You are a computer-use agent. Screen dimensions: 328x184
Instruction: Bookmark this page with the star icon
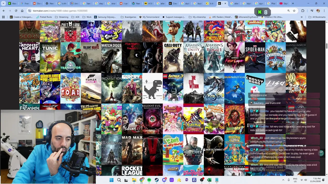point(294,11)
